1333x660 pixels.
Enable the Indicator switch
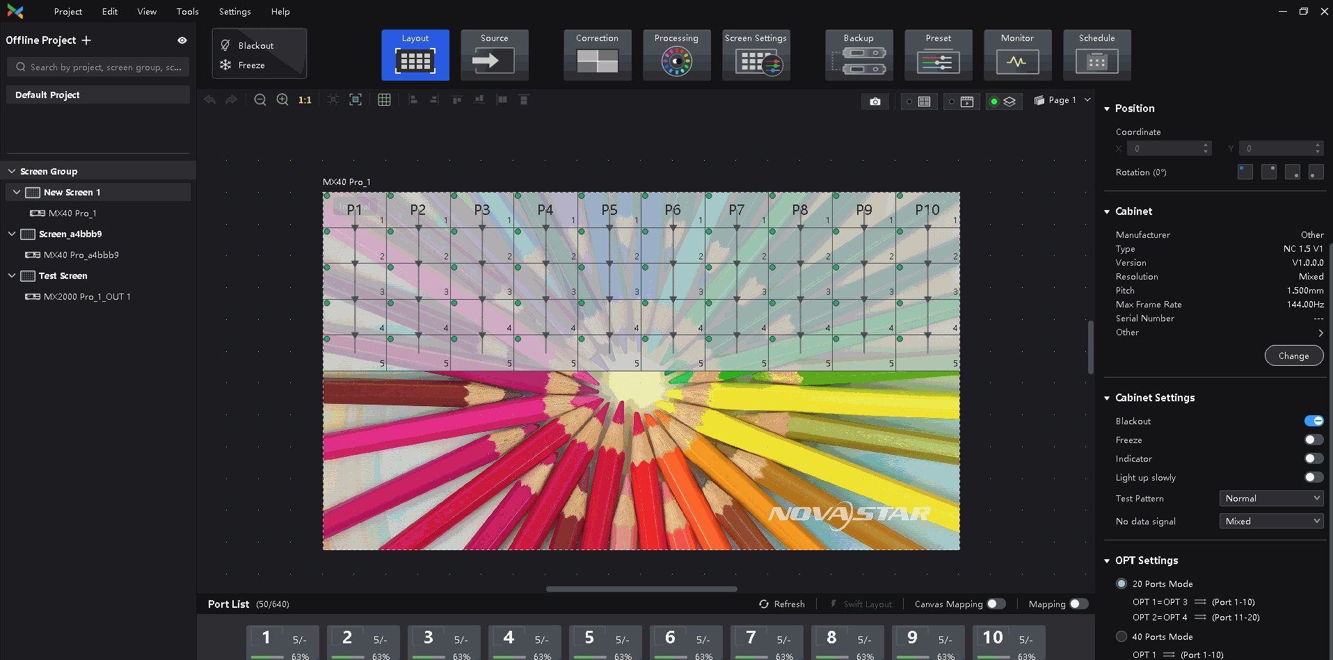tap(1314, 458)
